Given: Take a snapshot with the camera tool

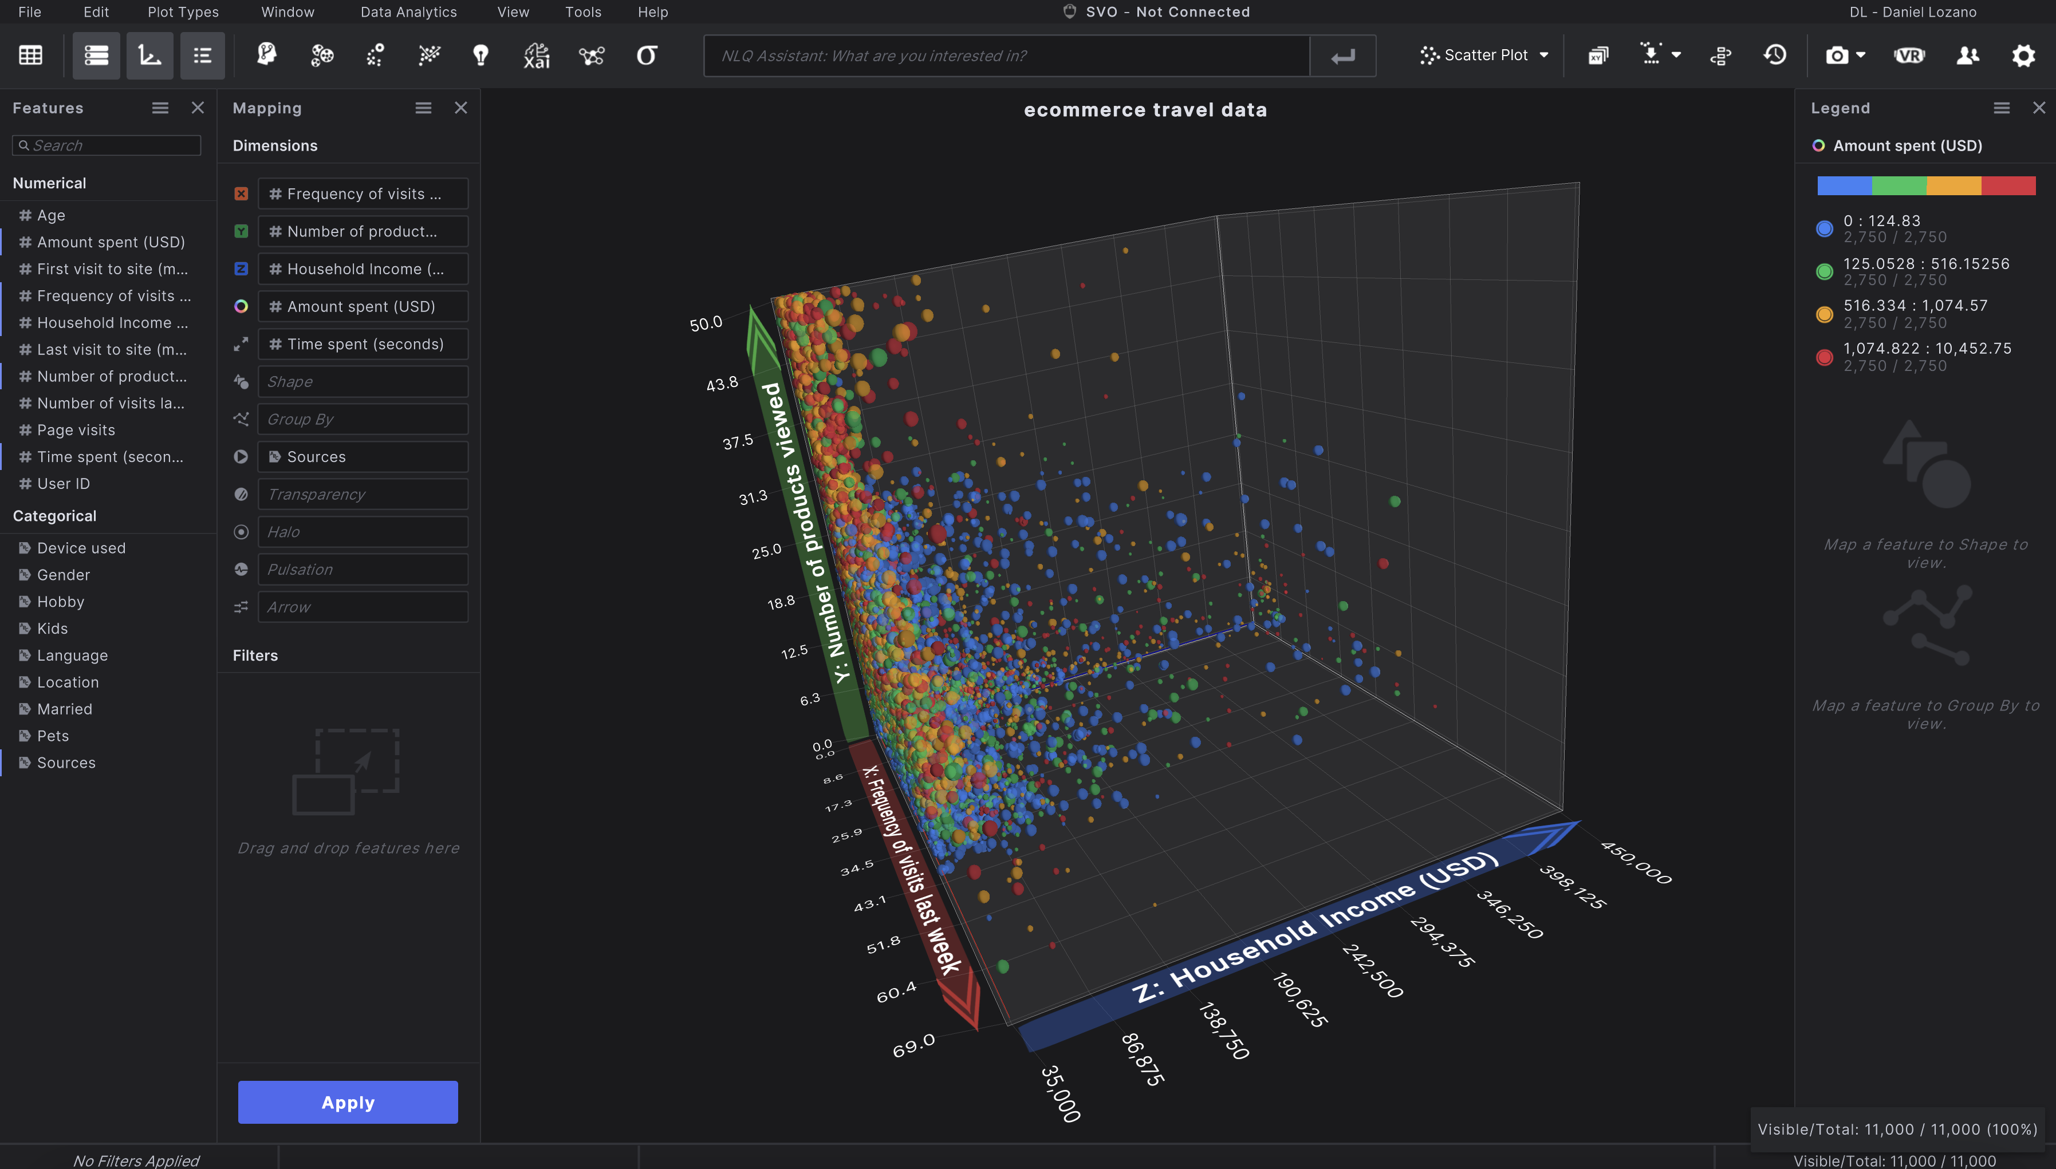Looking at the screenshot, I should point(1838,56).
